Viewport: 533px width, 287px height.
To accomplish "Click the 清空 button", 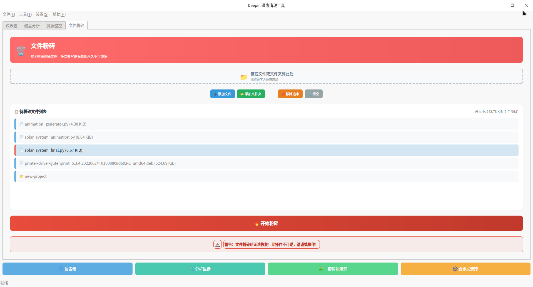I will (x=314, y=94).
